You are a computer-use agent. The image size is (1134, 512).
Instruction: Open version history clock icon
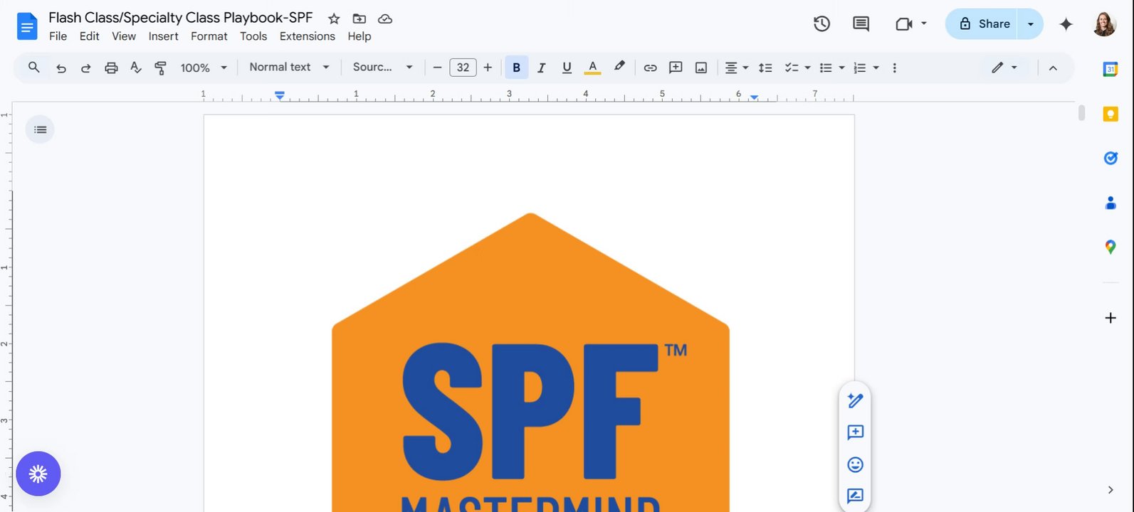click(x=821, y=23)
